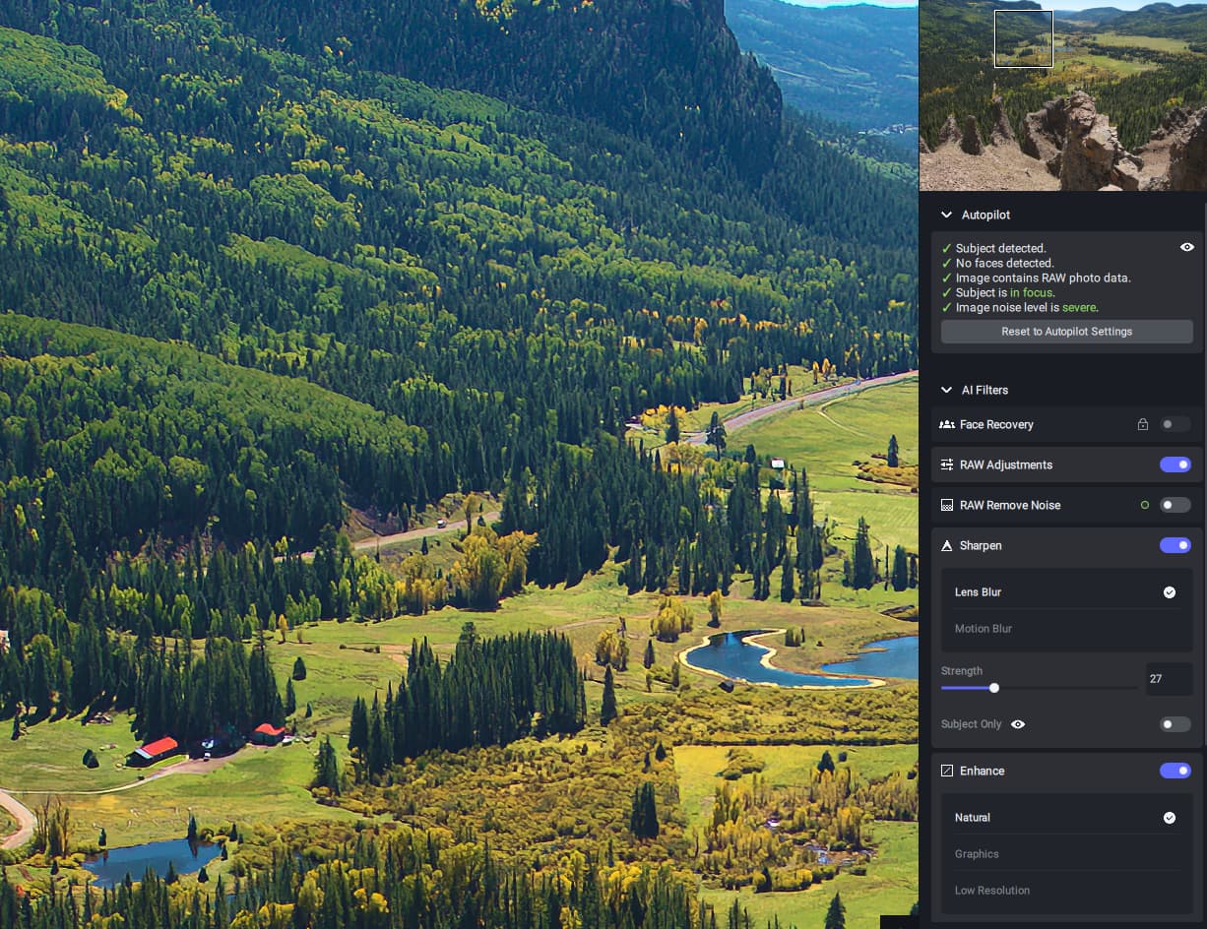Image resolution: width=1207 pixels, height=929 pixels.
Task: Click the lock icon beside Face Recovery
Action: (1143, 424)
